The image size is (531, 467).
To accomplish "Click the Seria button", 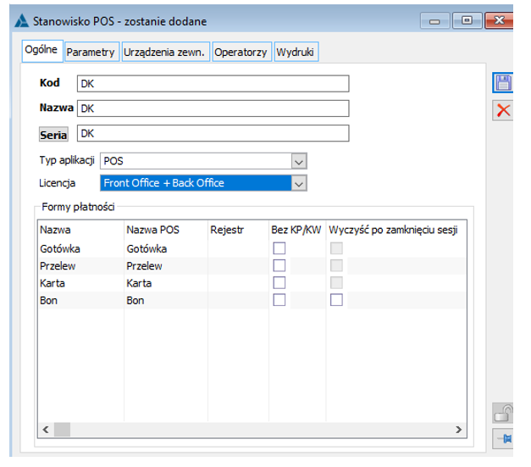I will coord(53,135).
